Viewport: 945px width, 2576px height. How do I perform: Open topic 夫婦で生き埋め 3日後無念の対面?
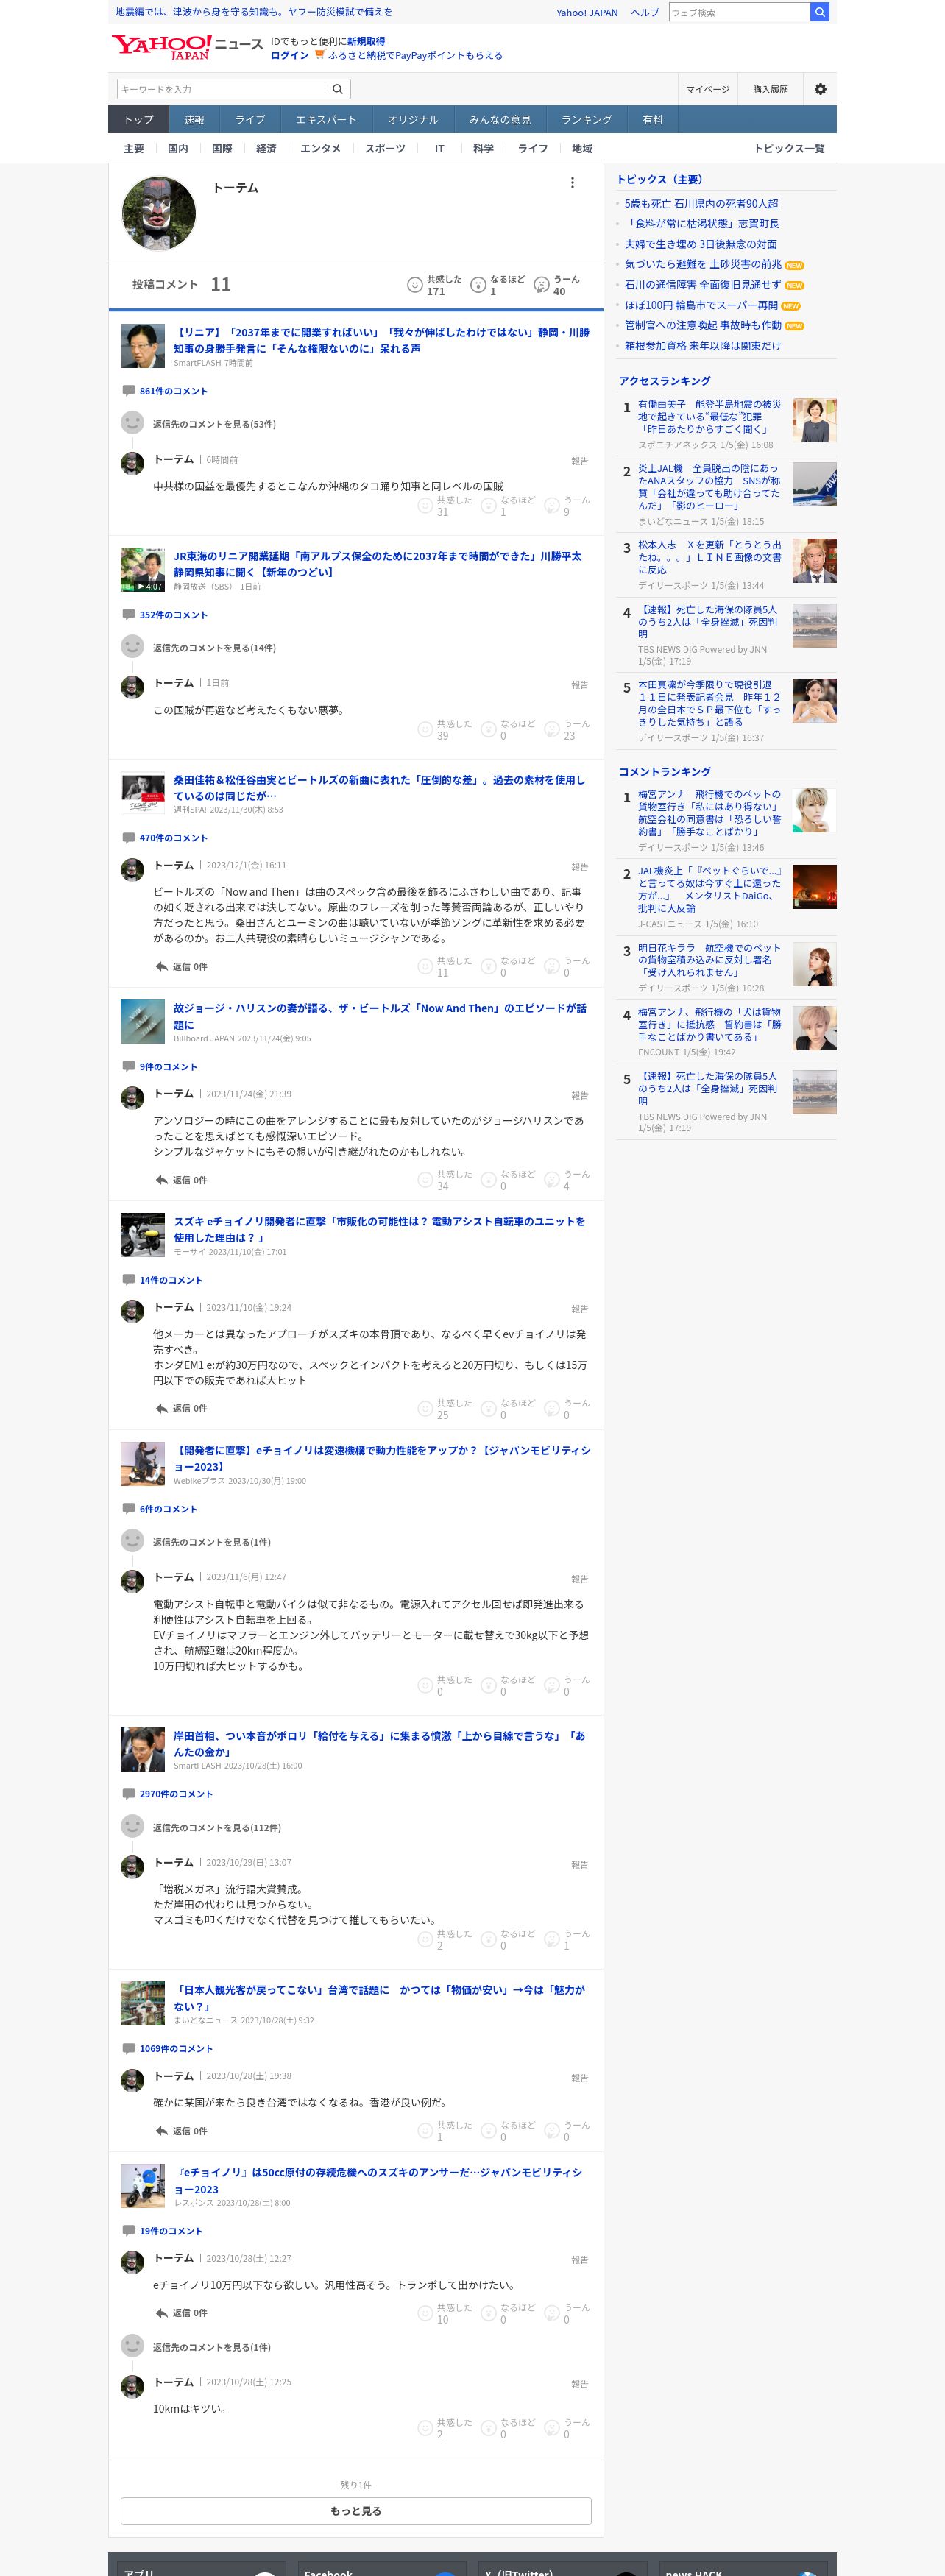tap(701, 244)
